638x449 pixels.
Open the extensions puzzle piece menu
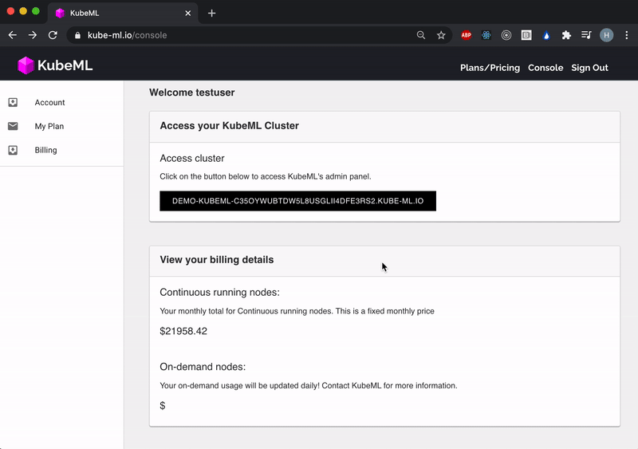point(566,35)
